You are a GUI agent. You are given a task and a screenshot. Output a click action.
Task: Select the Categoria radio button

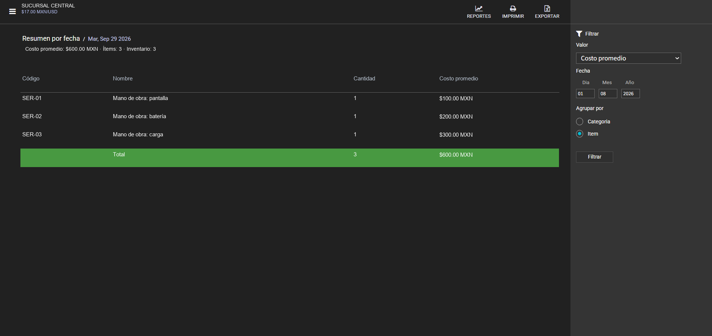(579, 122)
